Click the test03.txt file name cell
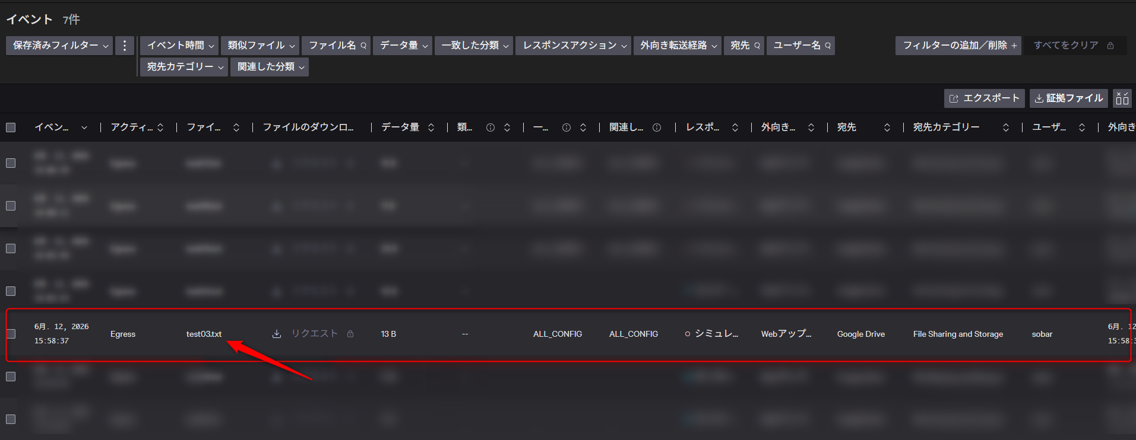This screenshot has height=440, width=1136. pyautogui.click(x=204, y=334)
